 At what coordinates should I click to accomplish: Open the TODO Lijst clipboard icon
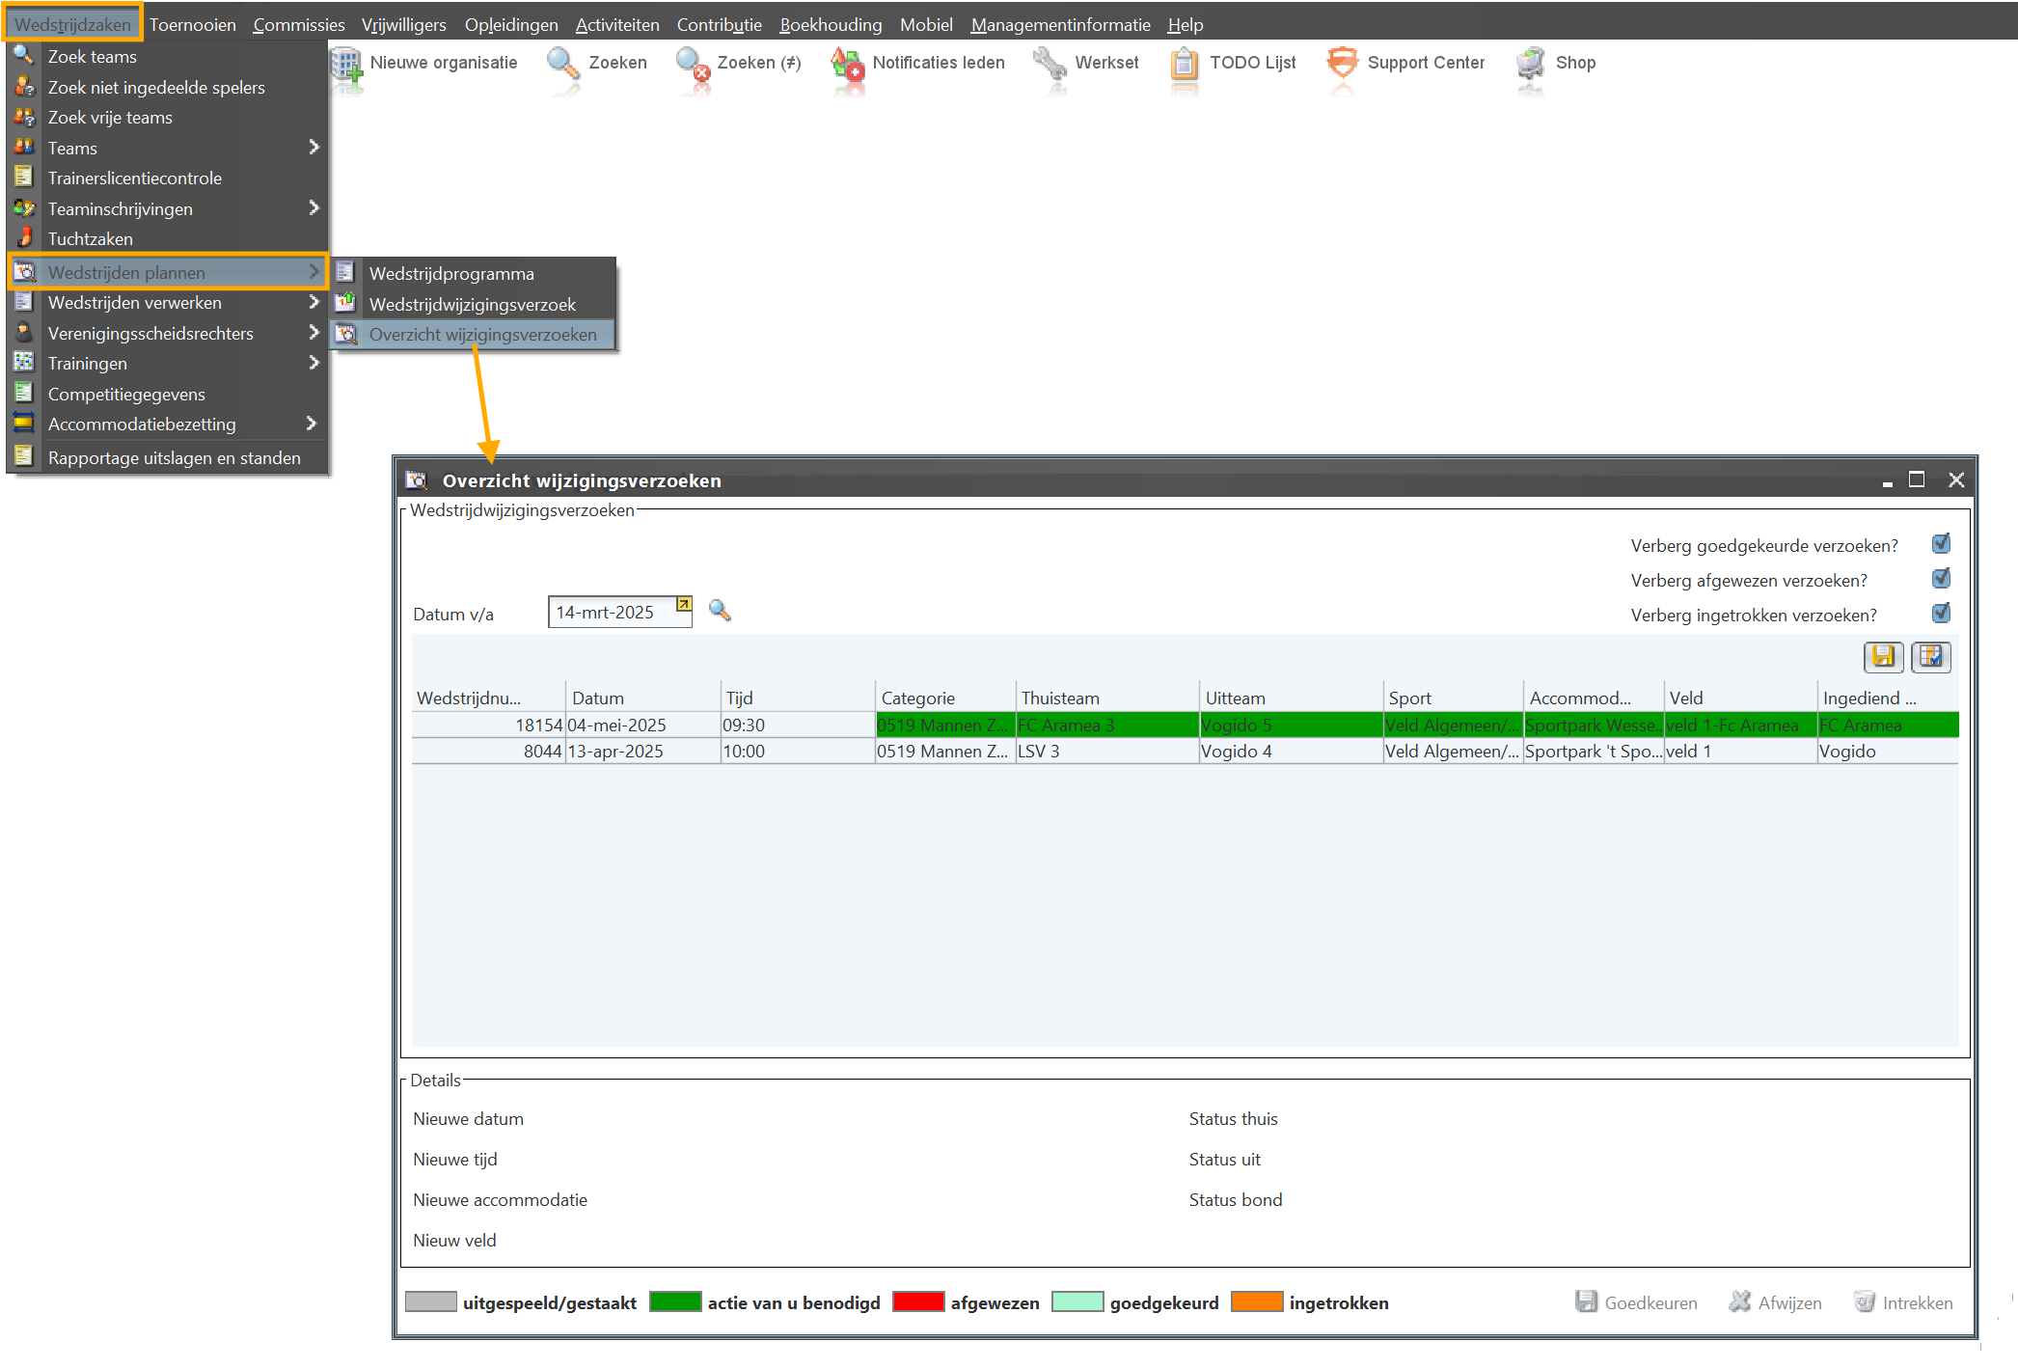(x=1184, y=65)
